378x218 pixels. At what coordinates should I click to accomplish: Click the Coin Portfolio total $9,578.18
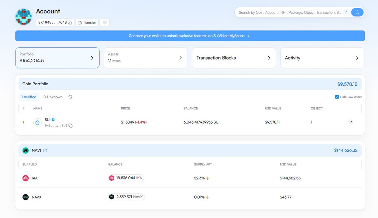coord(347,84)
